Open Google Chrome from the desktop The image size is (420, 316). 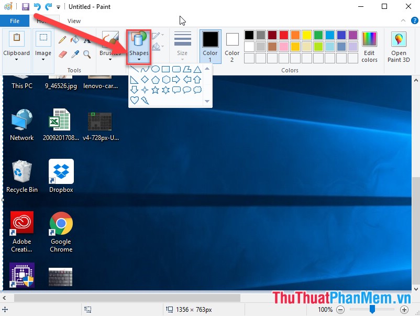tap(60, 223)
